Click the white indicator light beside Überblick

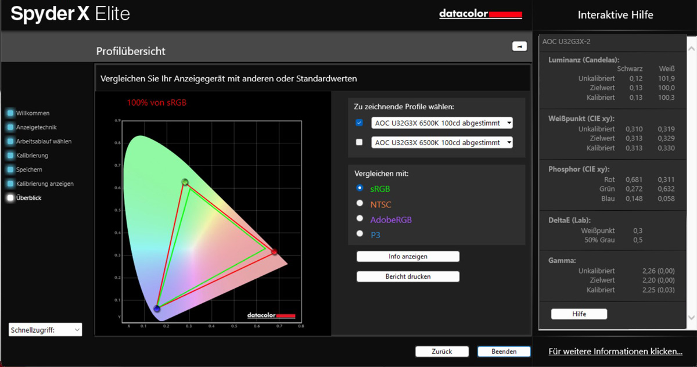(10, 198)
